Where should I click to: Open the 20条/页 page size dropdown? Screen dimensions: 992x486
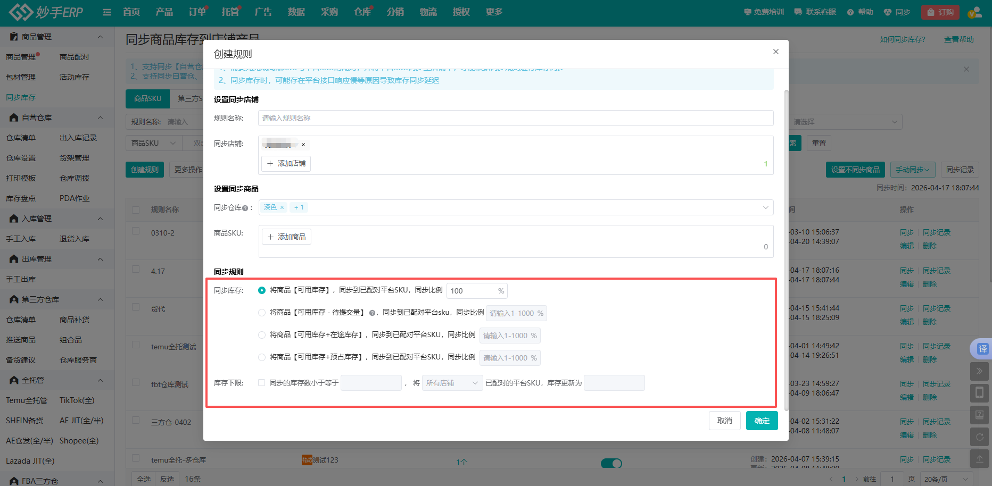946,479
